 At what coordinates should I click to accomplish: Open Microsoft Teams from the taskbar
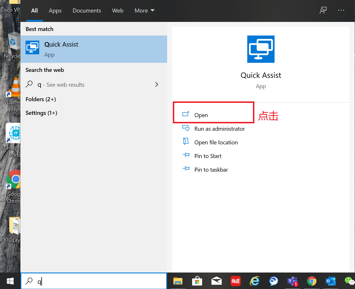point(293,281)
